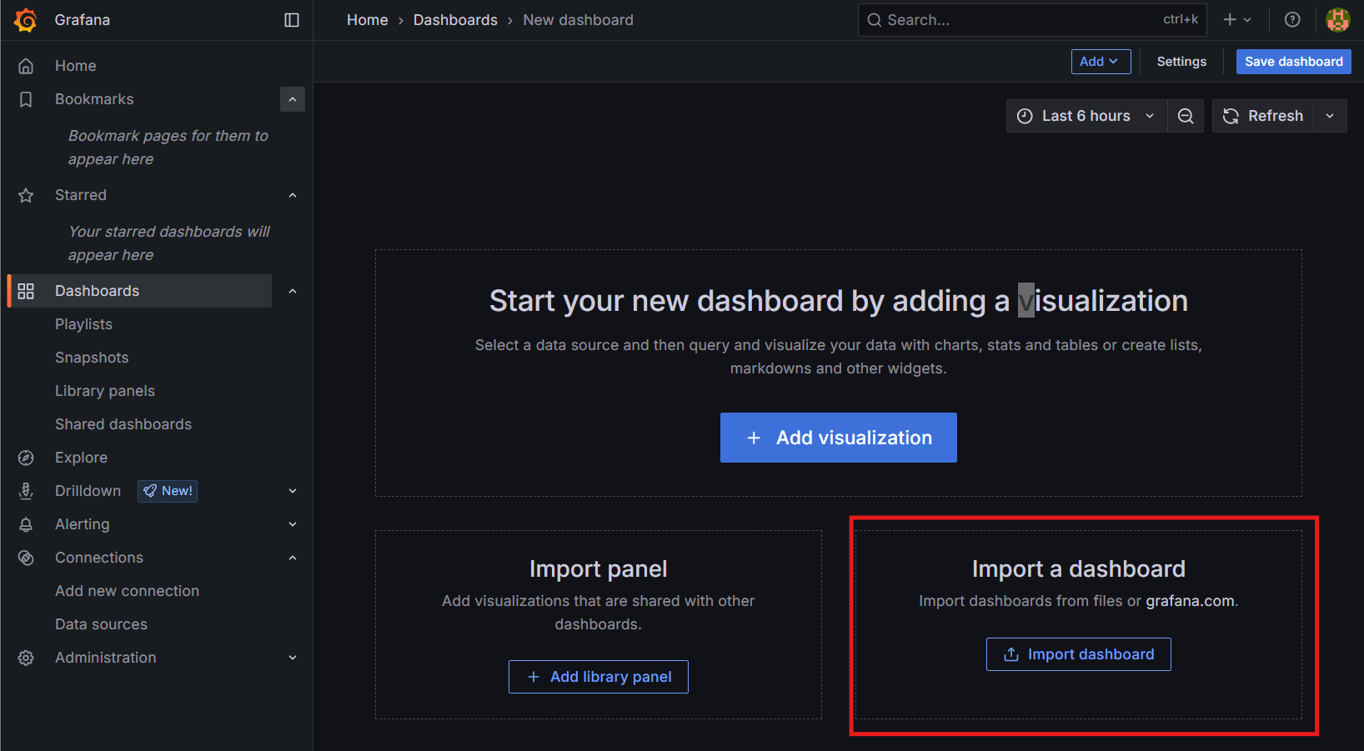Follow the grafana.com link
Screen dimensions: 1364x751
1190,601
